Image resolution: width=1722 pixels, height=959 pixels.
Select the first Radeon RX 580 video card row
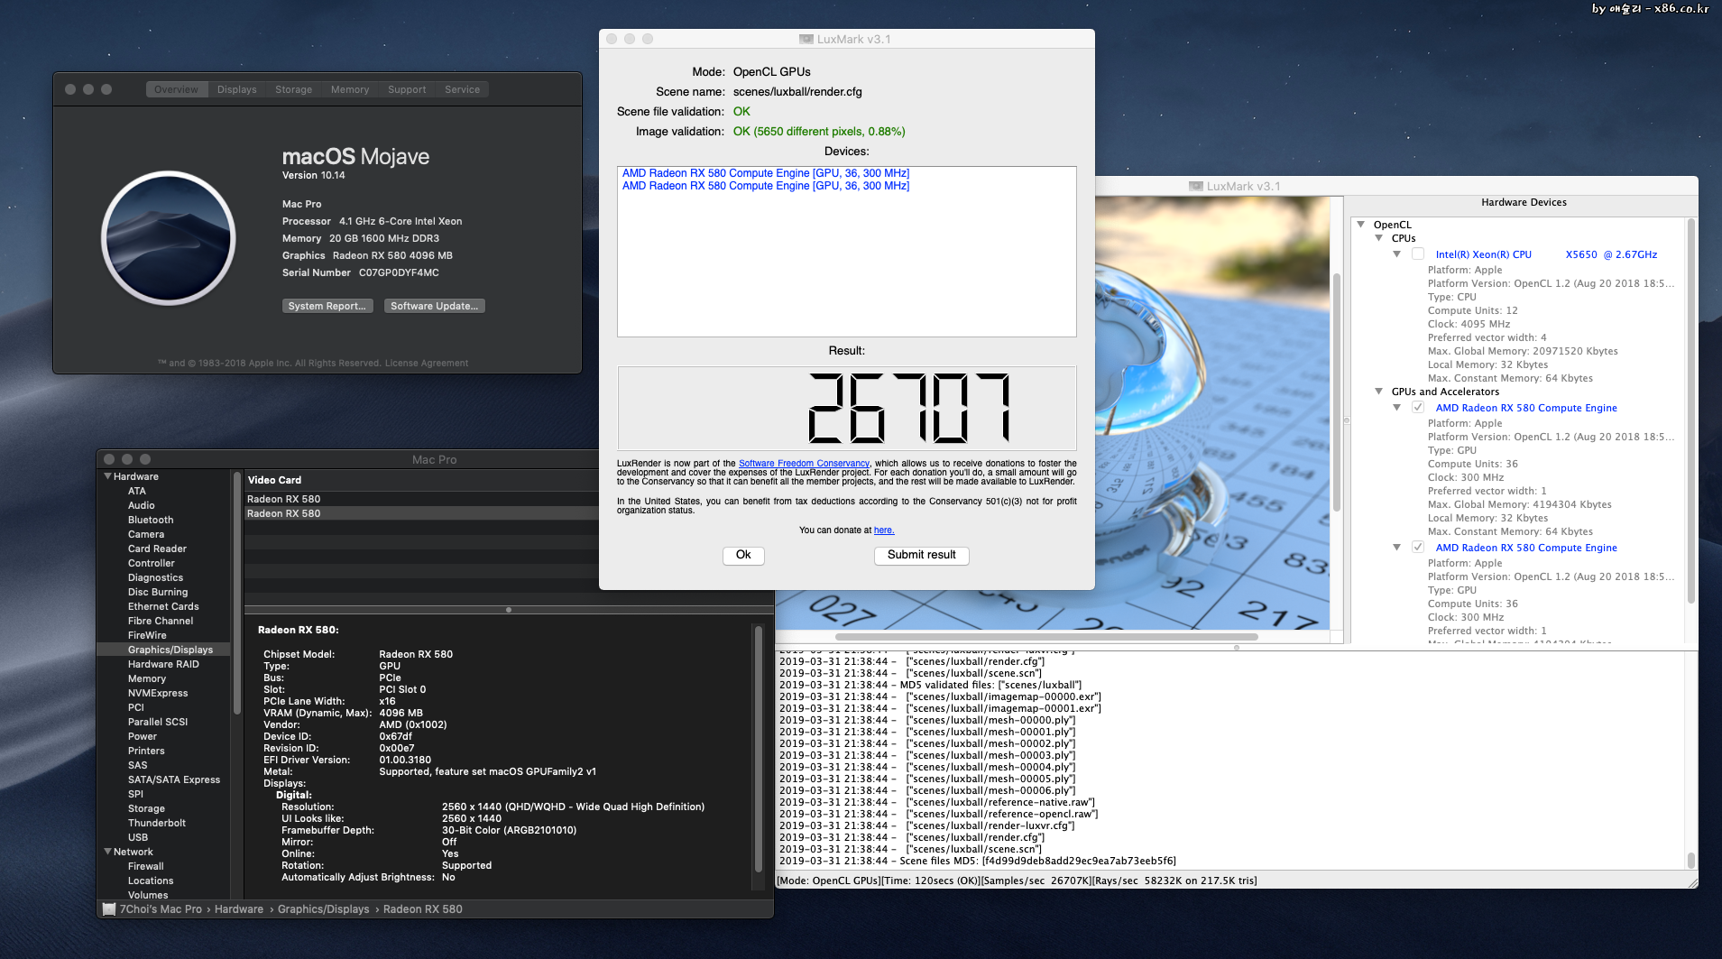click(x=421, y=499)
